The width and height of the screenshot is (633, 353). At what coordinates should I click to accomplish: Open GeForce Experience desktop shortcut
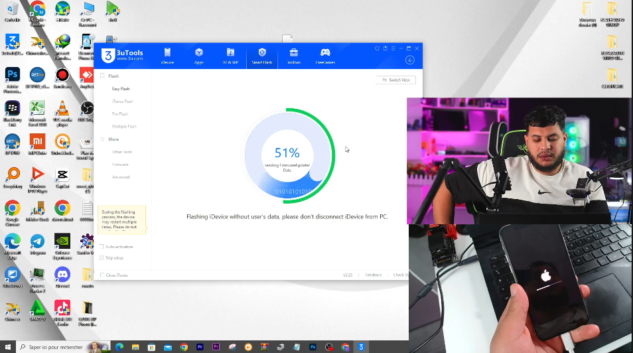pyautogui.click(x=62, y=246)
